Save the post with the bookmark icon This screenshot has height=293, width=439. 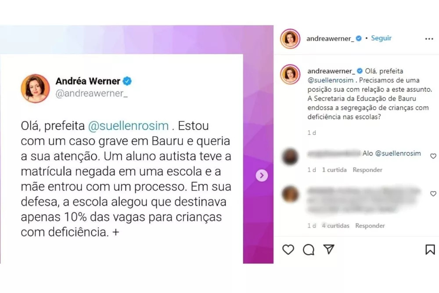(430, 250)
